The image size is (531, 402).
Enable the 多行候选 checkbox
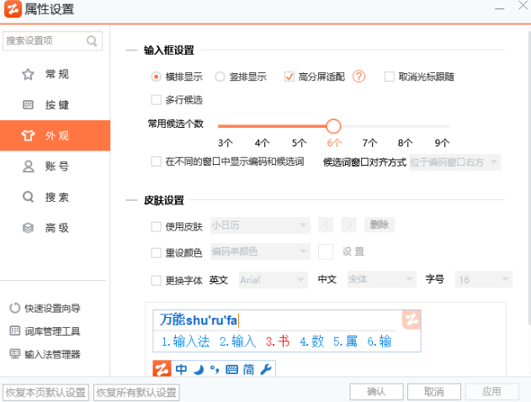point(156,99)
